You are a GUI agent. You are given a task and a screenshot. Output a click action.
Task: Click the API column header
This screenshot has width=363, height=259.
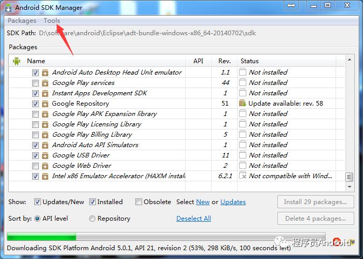[x=199, y=61]
